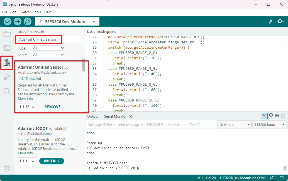Screen dimensions: 288x181
Task: Open the New Line line-ending dropdown
Action: click(235, 125)
